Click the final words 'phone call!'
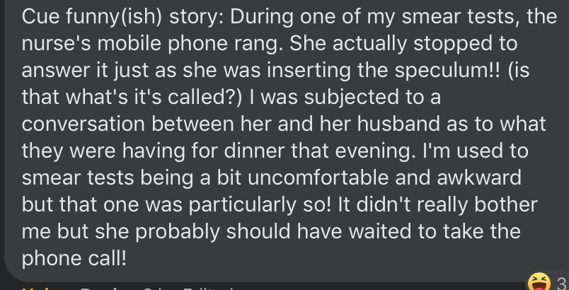The height and width of the screenshot is (290, 569). pyautogui.click(x=75, y=257)
